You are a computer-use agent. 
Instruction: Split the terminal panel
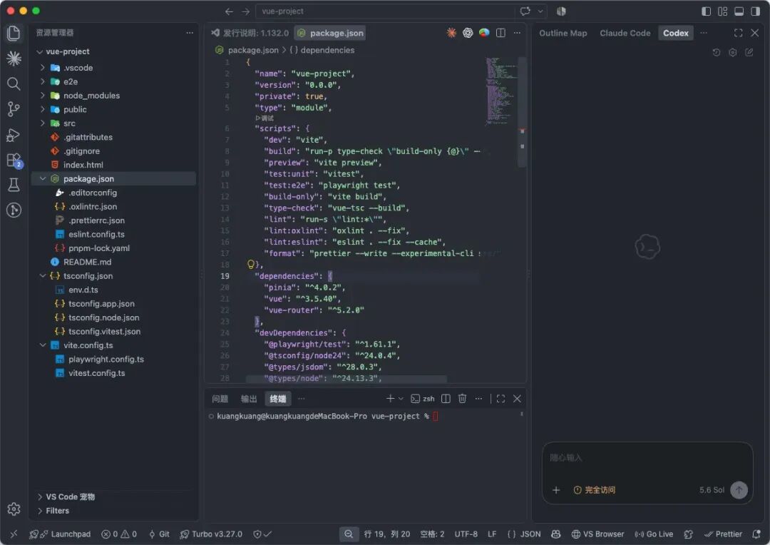[x=446, y=399]
